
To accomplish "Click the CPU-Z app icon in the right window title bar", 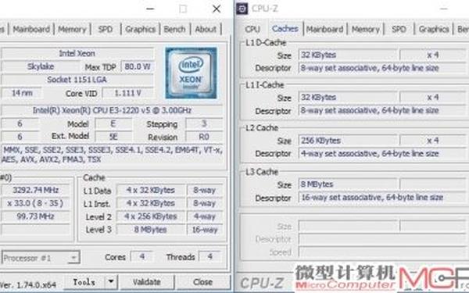I will [x=242, y=9].
